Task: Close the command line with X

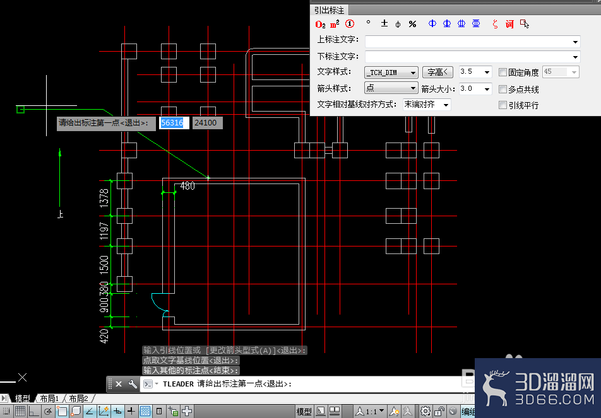Action: (x=119, y=384)
